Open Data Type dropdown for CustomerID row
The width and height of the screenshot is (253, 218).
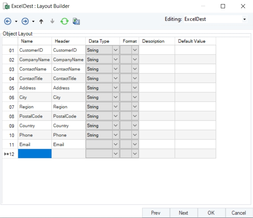coord(116,50)
